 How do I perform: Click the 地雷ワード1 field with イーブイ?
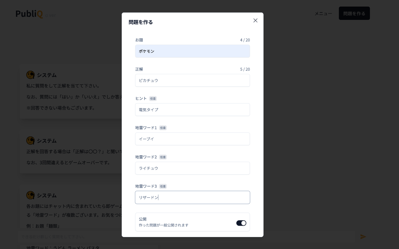coord(192,139)
